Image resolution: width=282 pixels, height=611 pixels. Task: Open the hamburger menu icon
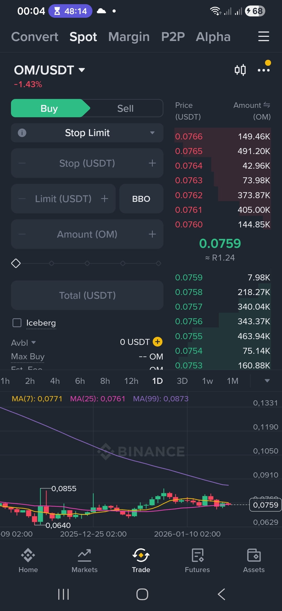(264, 36)
